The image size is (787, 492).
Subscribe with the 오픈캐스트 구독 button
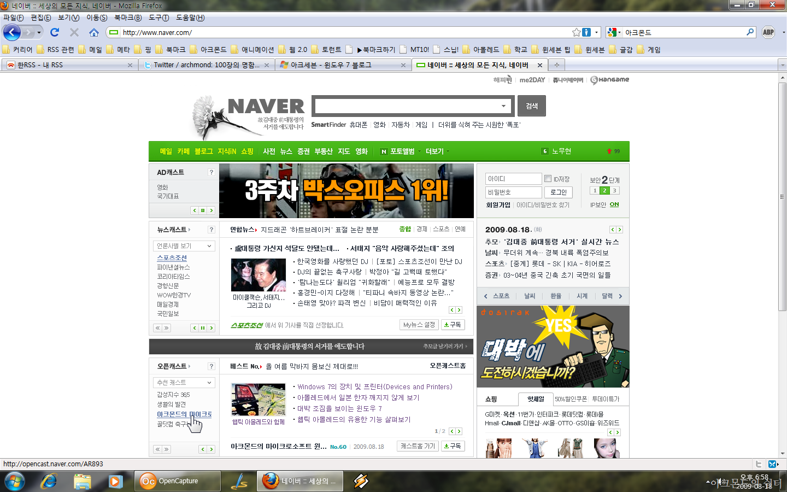[453, 446]
